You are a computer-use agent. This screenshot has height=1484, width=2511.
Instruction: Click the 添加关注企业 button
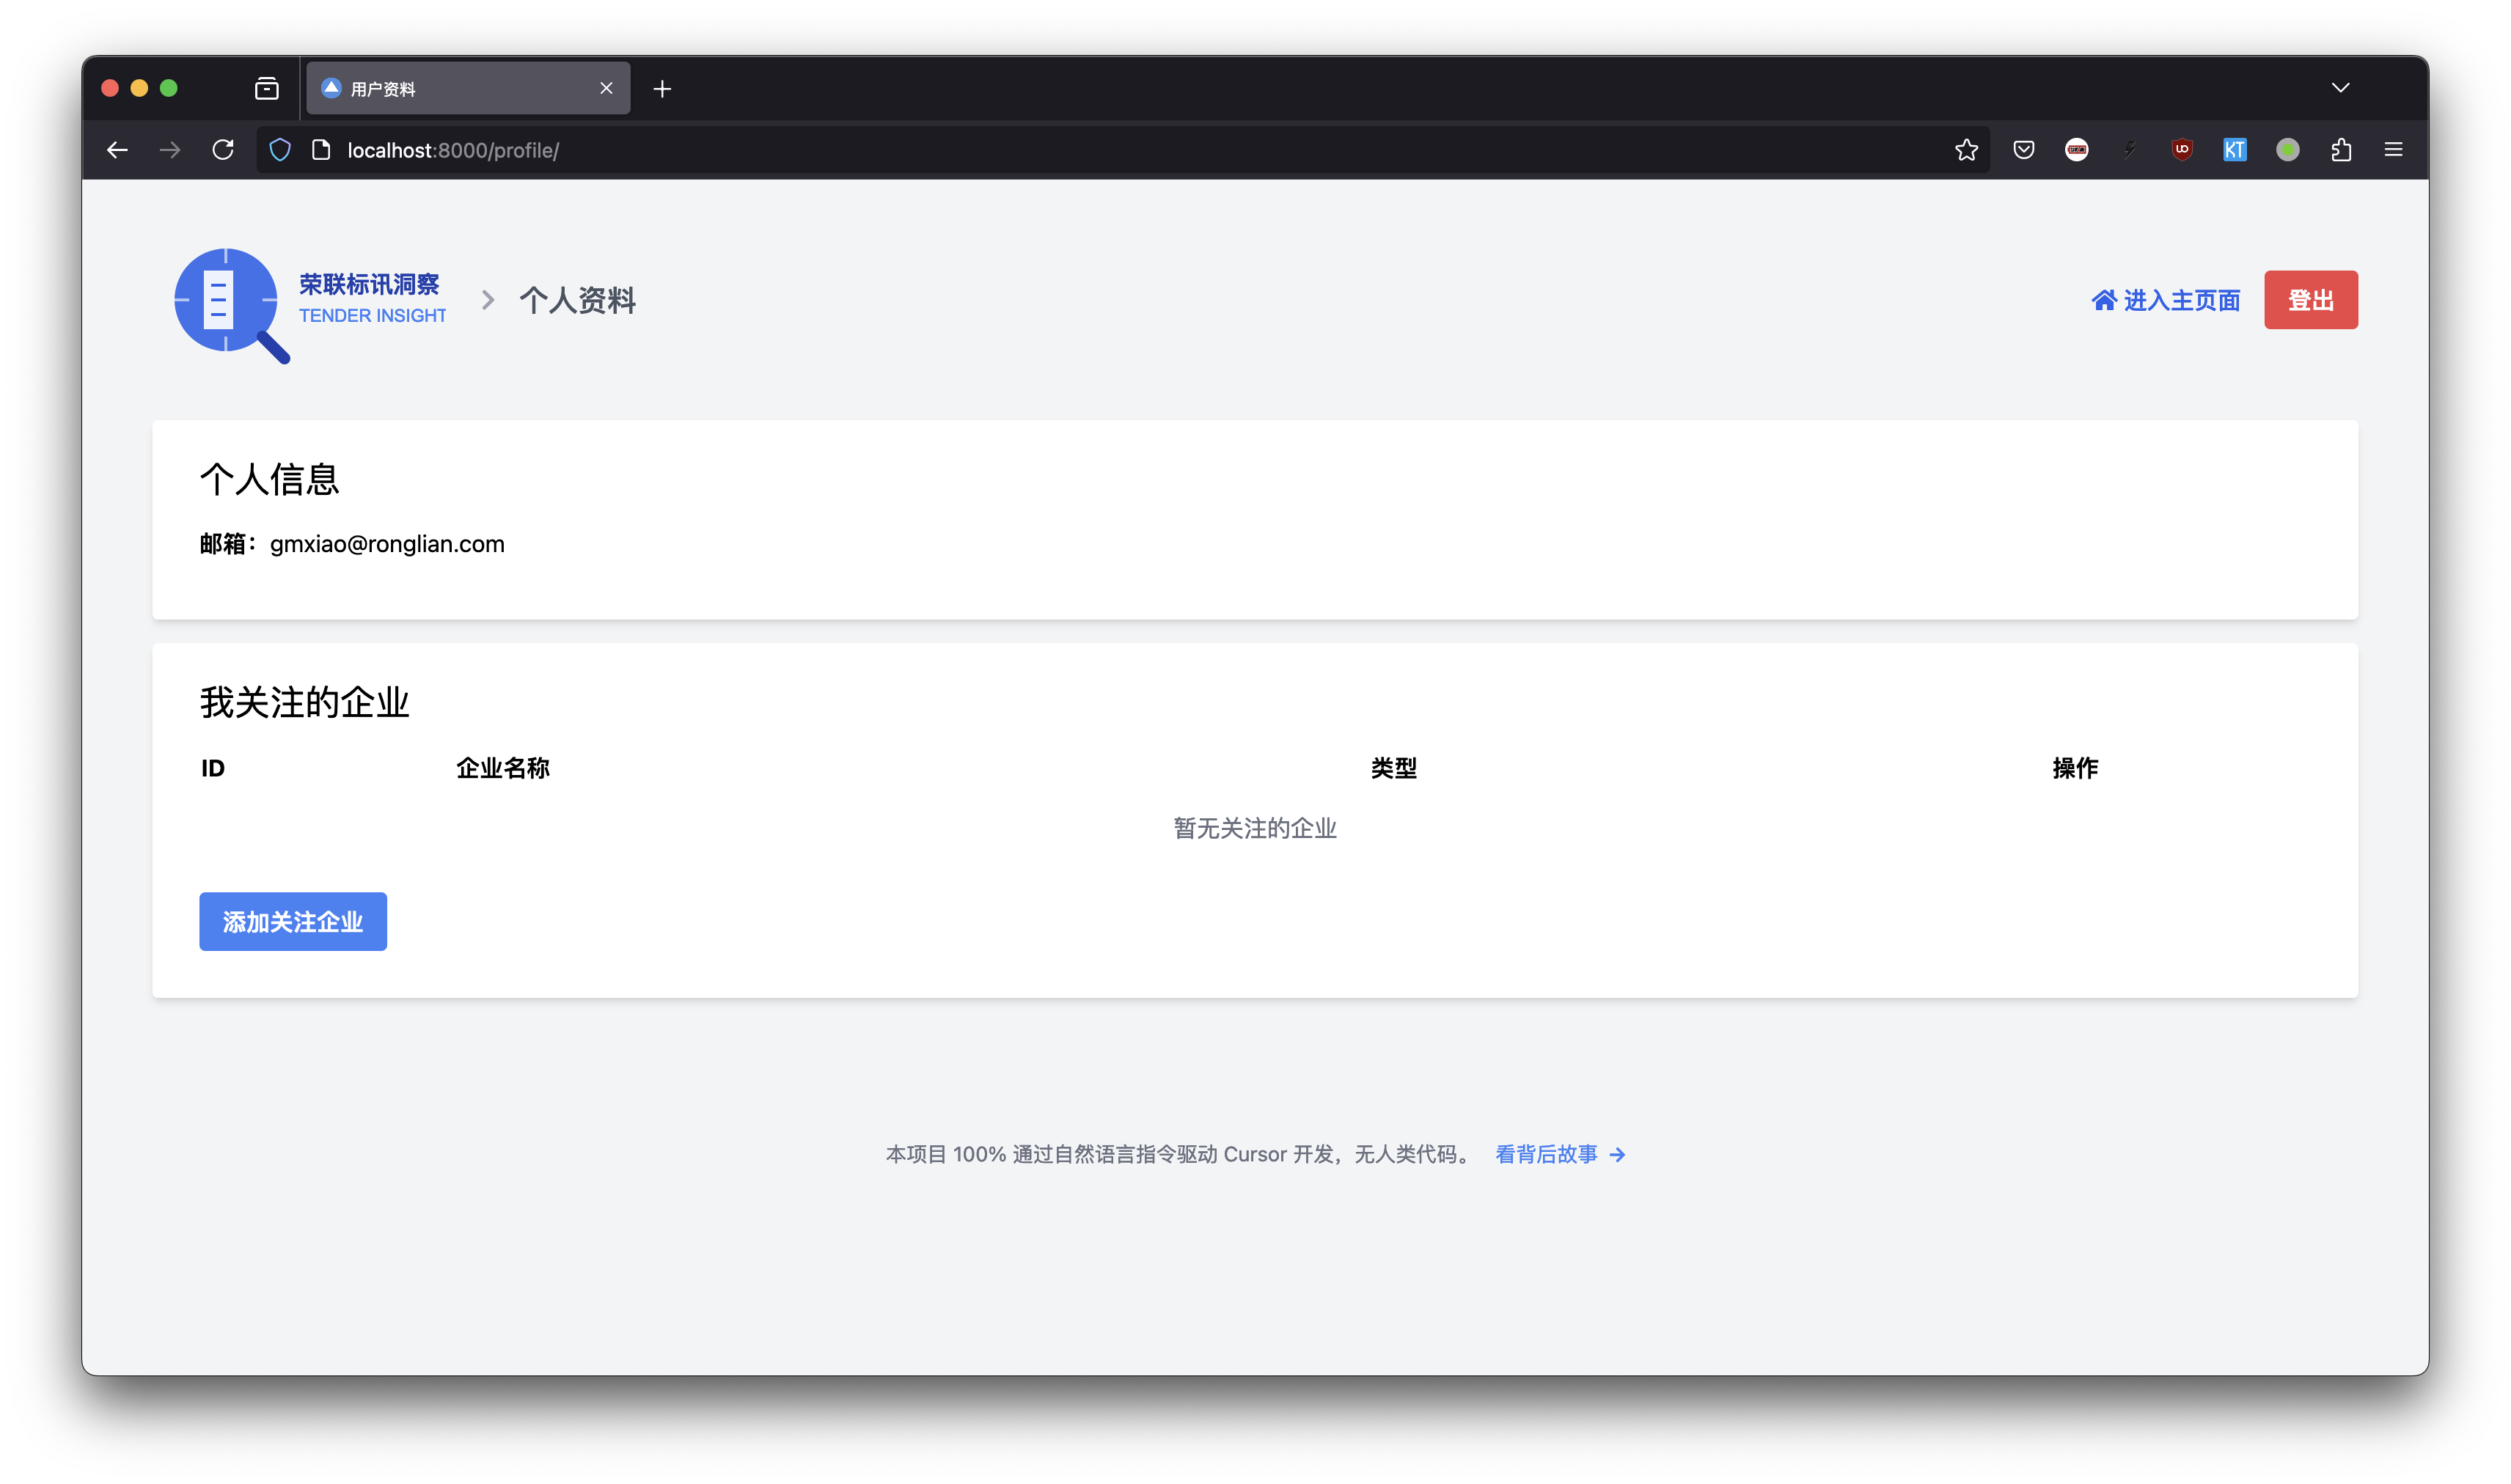[x=292, y=921]
